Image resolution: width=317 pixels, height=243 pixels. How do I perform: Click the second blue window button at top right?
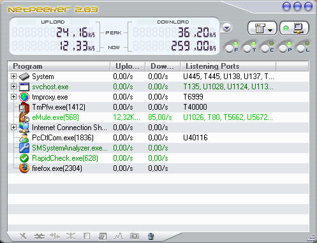[297, 6]
